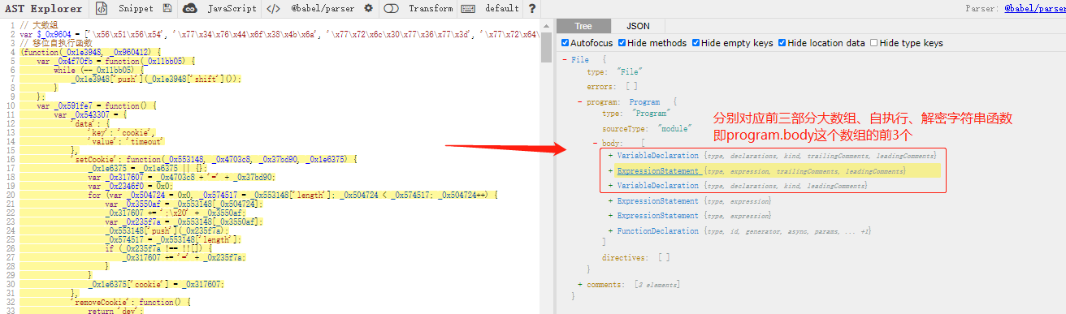Collapse the body array node
The height and width of the screenshot is (314, 1066).
(595, 143)
